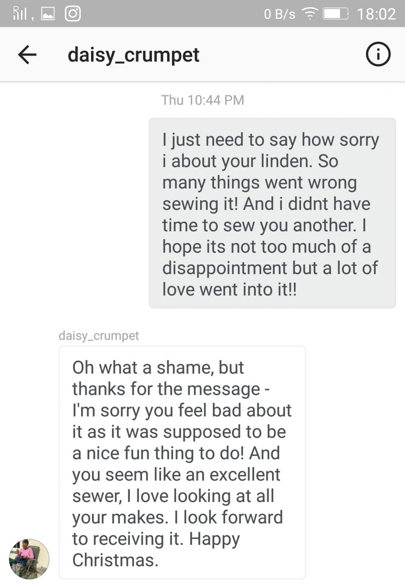Tap the Thu 10:44 PM timestamp

click(203, 100)
